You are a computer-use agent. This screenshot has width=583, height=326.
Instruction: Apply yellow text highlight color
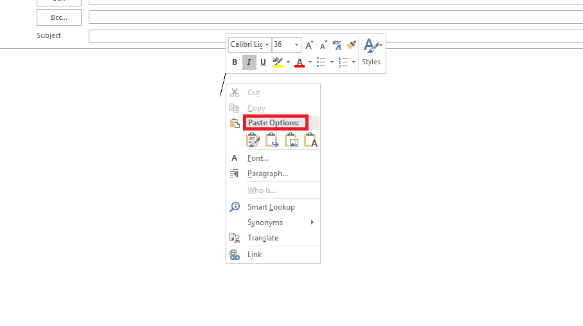pyautogui.click(x=278, y=62)
